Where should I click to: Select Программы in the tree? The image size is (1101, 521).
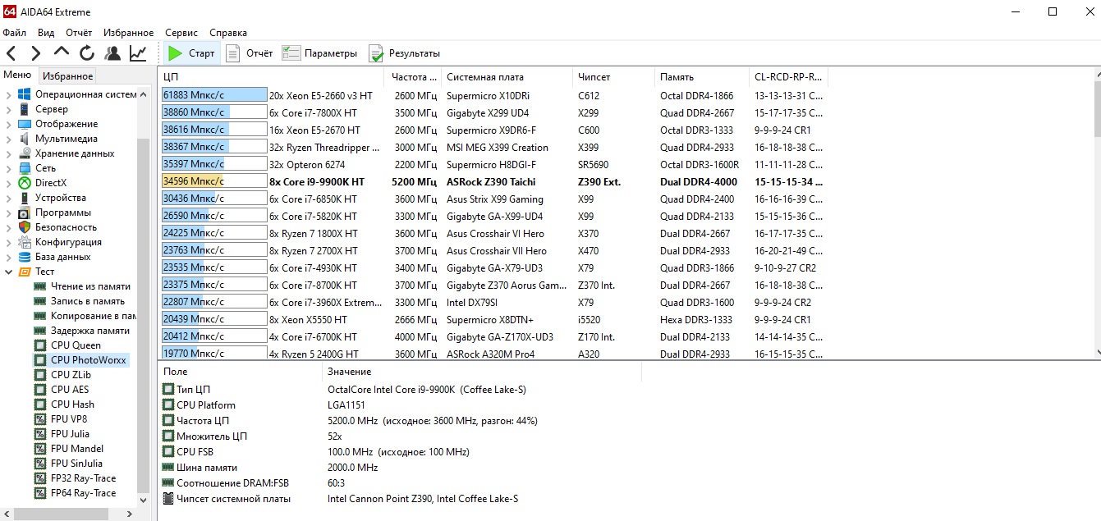(x=64, y=213)
